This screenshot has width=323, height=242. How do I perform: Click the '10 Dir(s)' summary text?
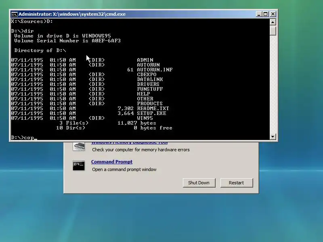70,128
